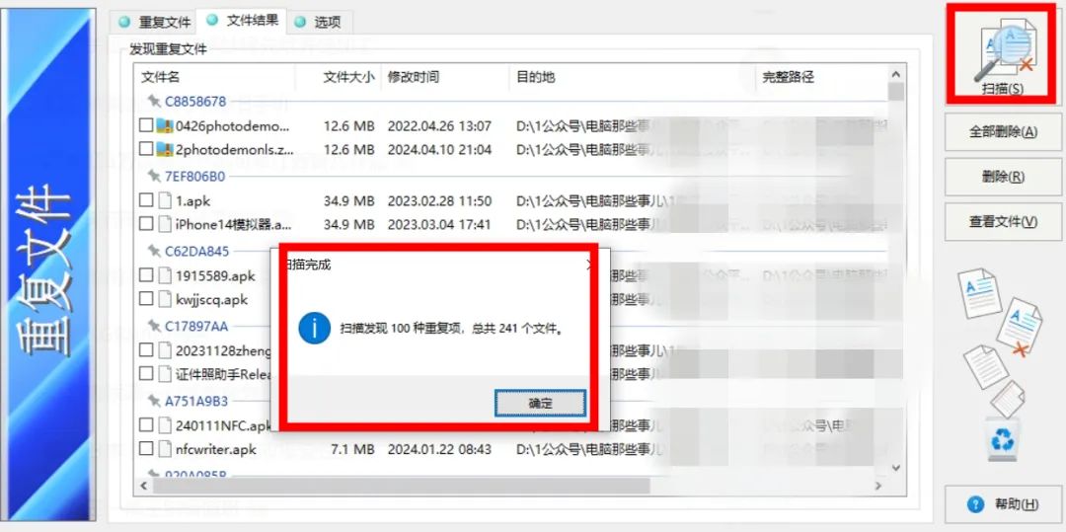Click date 2022.04.26 13:07

pyautogui.click(x=439, y=125)
